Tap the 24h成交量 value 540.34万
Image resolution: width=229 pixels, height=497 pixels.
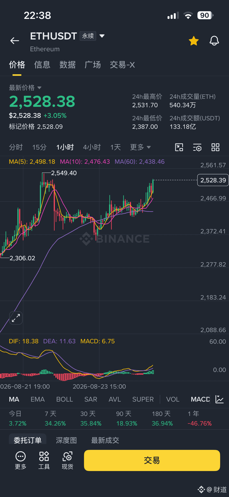tap(183, 105)
